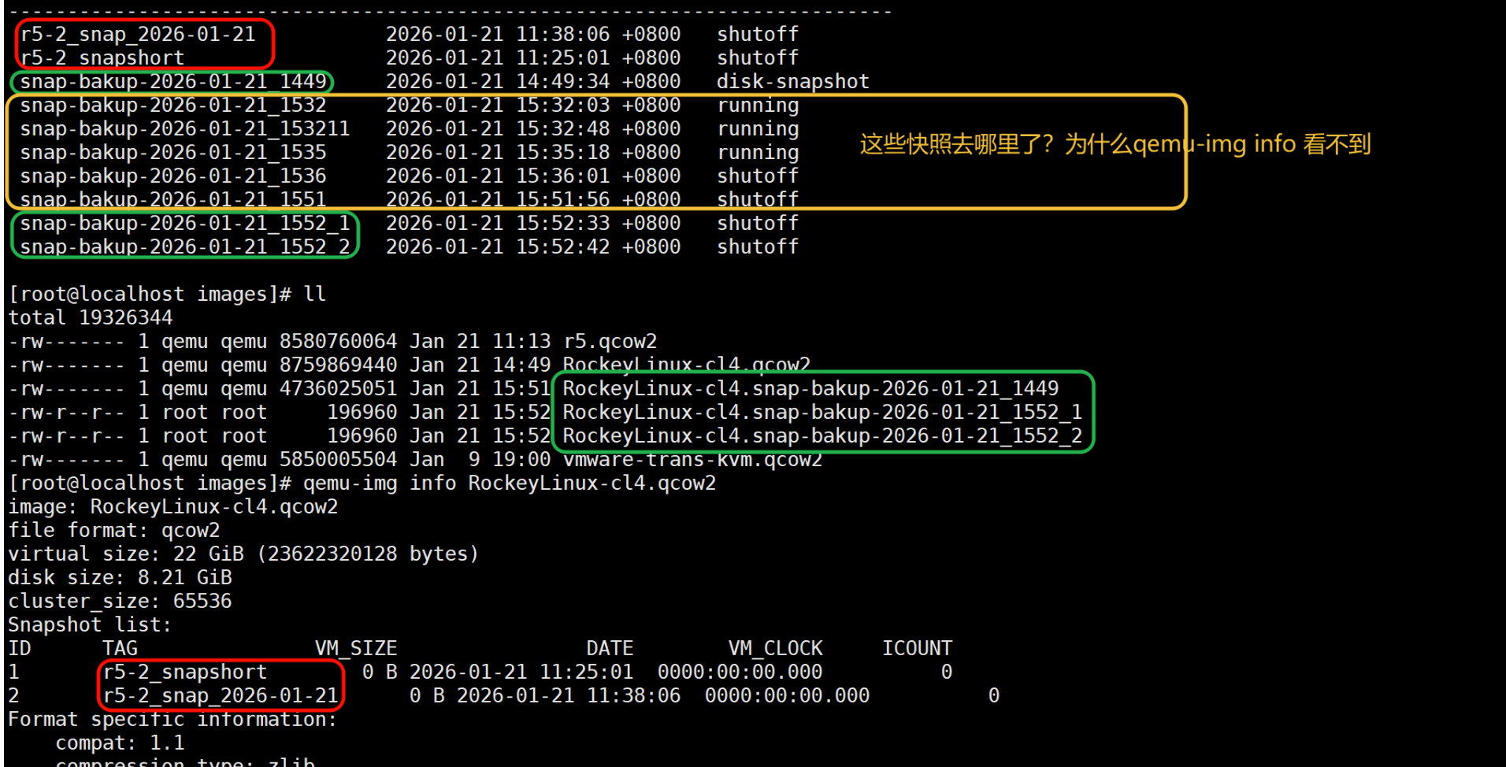Click the ICOUNT column header
Image resolution: width=1506 pixels, height=767 pixels.
tap(917, 649)
